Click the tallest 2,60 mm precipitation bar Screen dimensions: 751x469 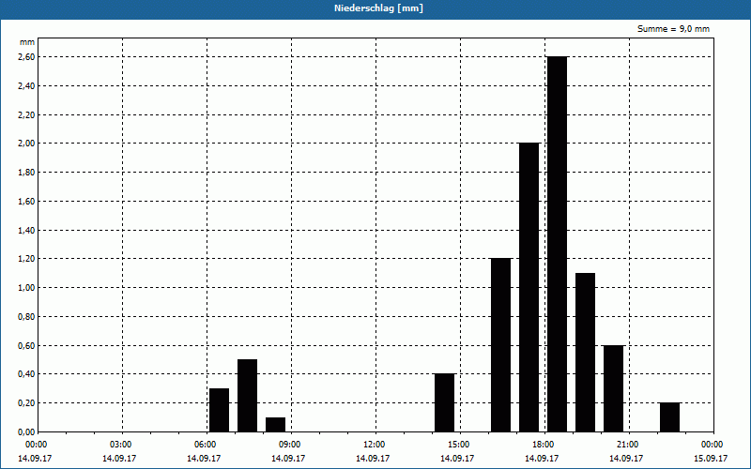tap(557, 244)
